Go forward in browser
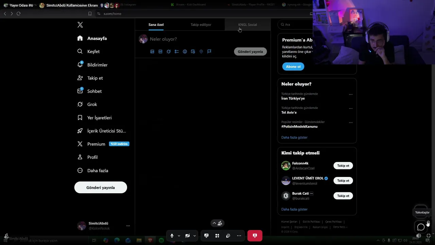The height and width of the screenshot is (245, 435). click(x=12, y=14)
